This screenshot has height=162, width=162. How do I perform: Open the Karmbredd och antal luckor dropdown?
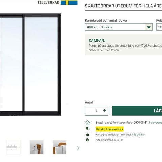coord(119,27)
